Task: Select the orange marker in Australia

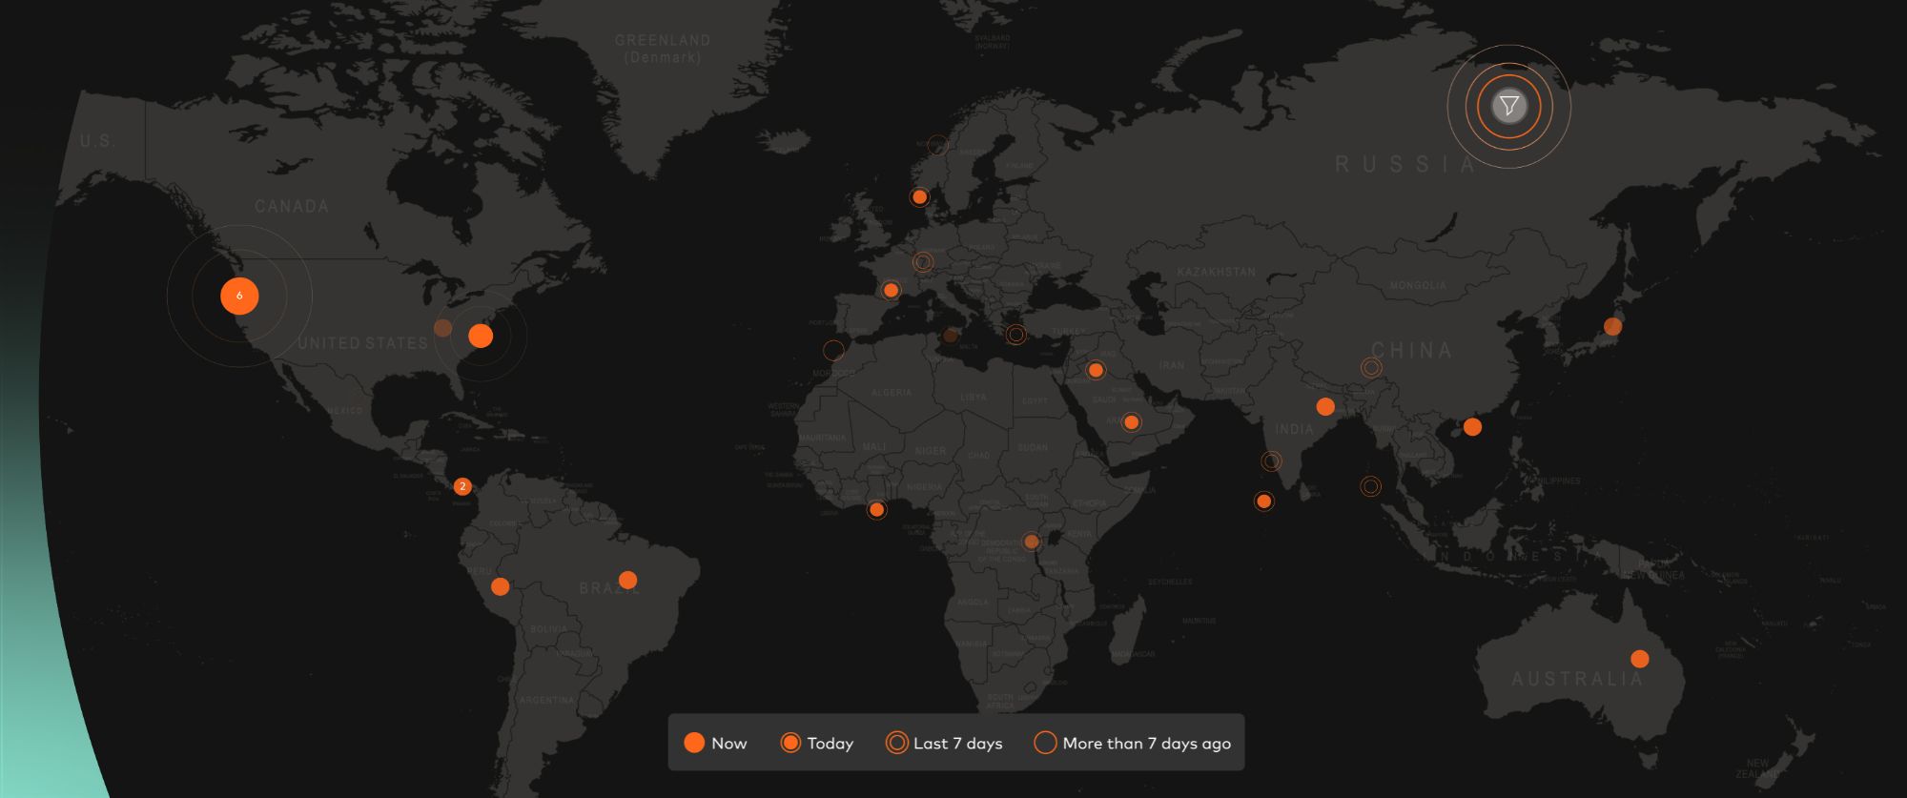Action: pyautogui.click(x=1639, y=659)
